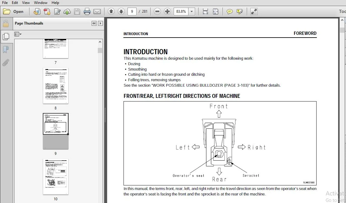The width and height of the screenshot is (346, 203).
Task: Click the thumbnails panel scrollbar thumb
Action: click(100, 50)
